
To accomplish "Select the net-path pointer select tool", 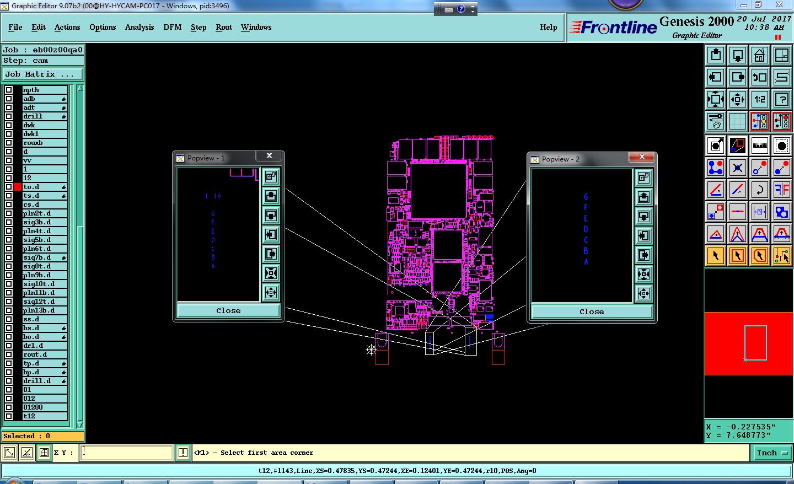I will coord(782,256).
